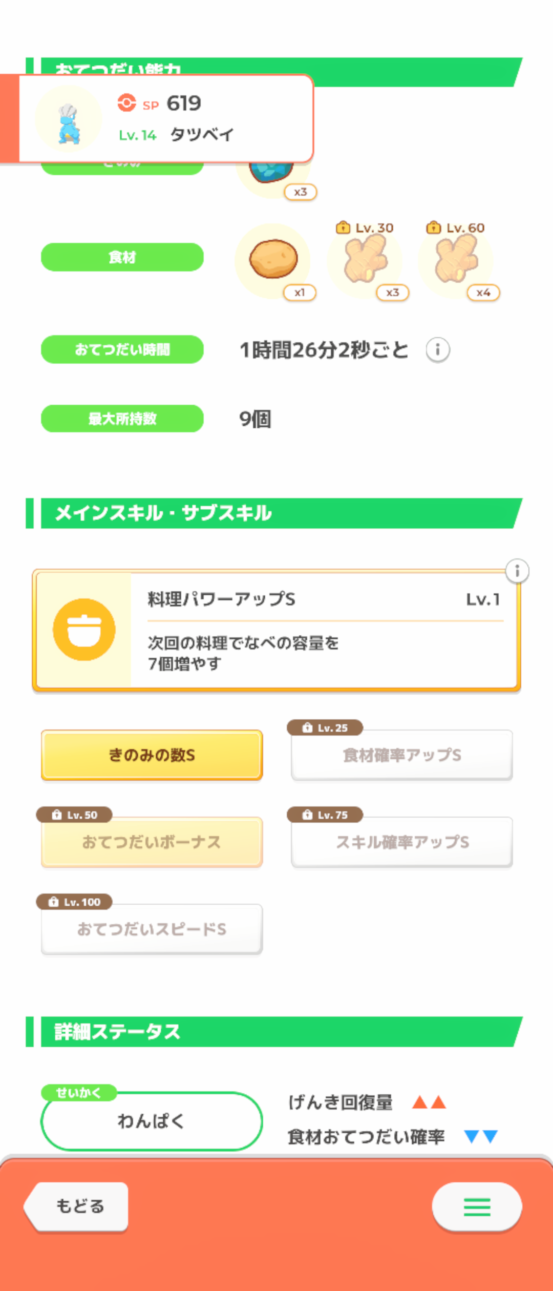
Task: Tap the Lv. 30 locked ginger ingredient
Action: [x=365, y=259]
